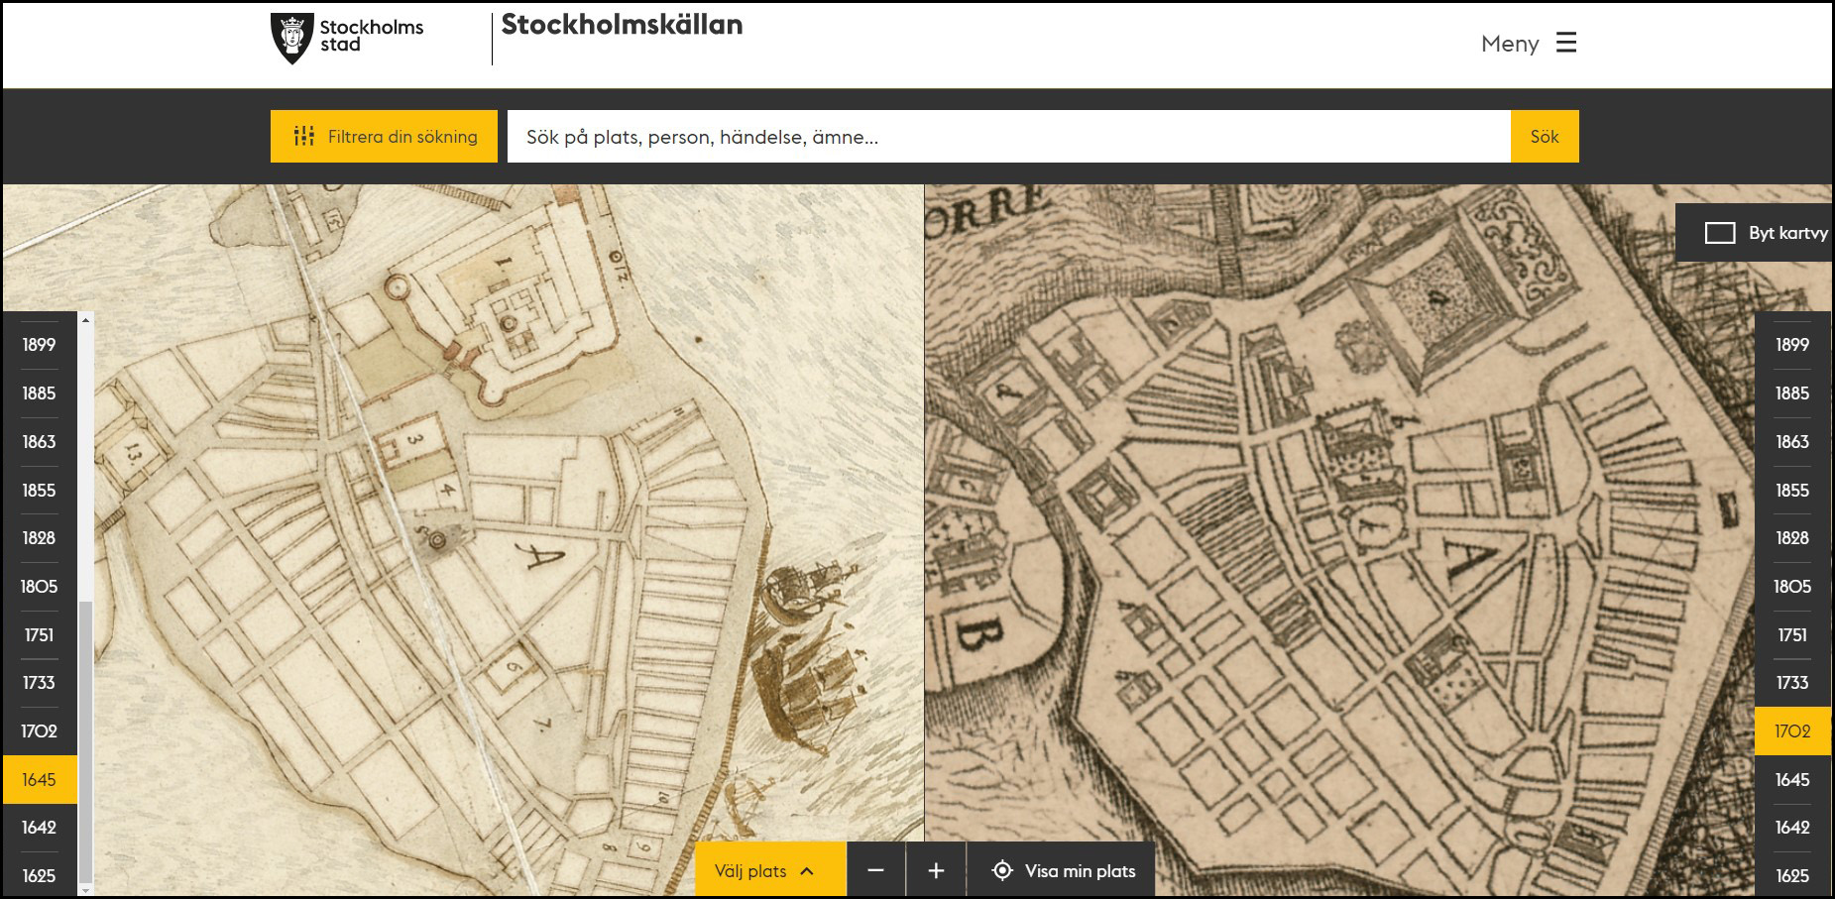Select year 1805 in right timeline
This screenshot has height=899, width=1835.
(x=1792, y=586)
